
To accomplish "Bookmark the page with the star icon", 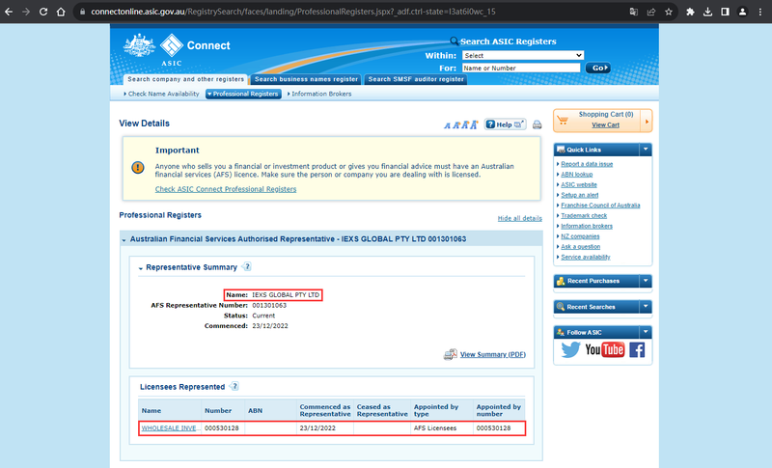I will point(669,12).
